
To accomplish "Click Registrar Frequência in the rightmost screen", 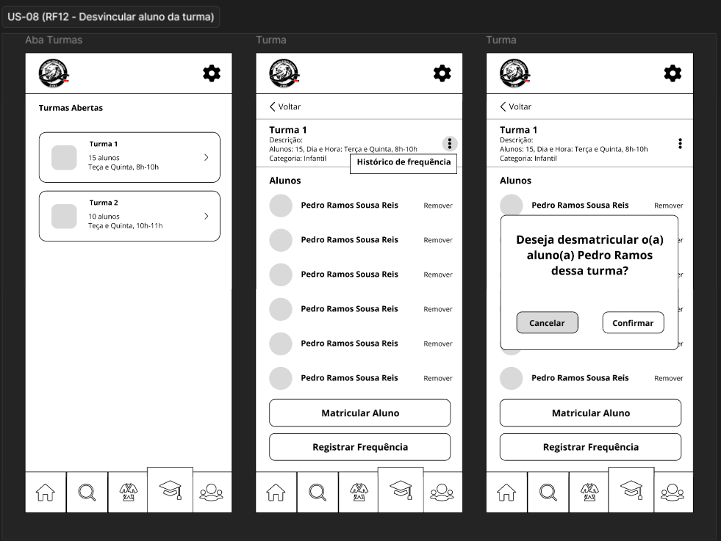I will click(591, 447).
